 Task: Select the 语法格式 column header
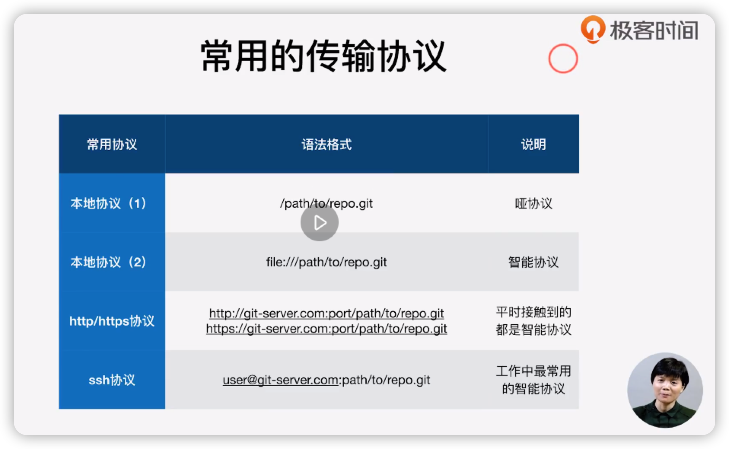(x=325, y=143)
